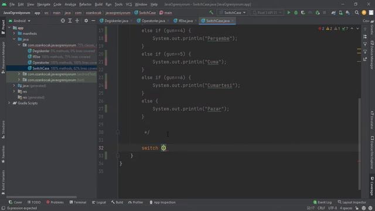Image resolution: width=375 pixels, height=211 pixels.
Task: Expand the manifests folder
Action: [14, 33]
